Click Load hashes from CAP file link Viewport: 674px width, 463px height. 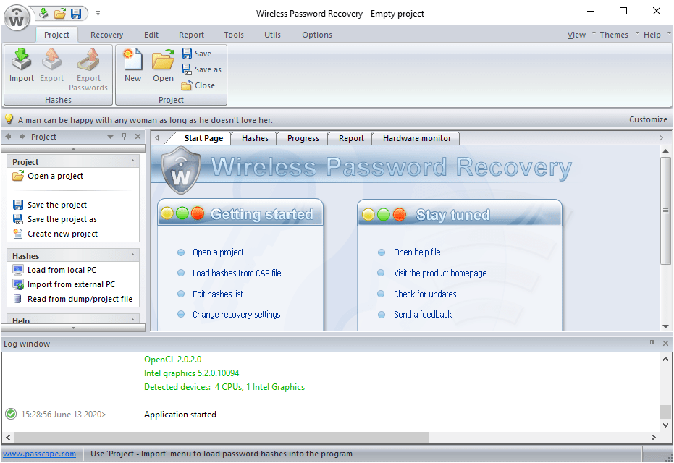coord(237,273)
